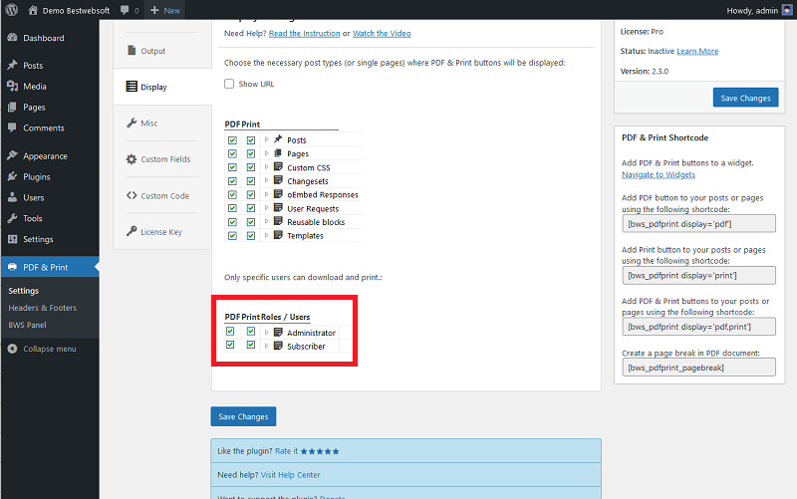Screen dimensions: 797x499
Task: Click the Rate it stars
Action: [x=319, y=451]
